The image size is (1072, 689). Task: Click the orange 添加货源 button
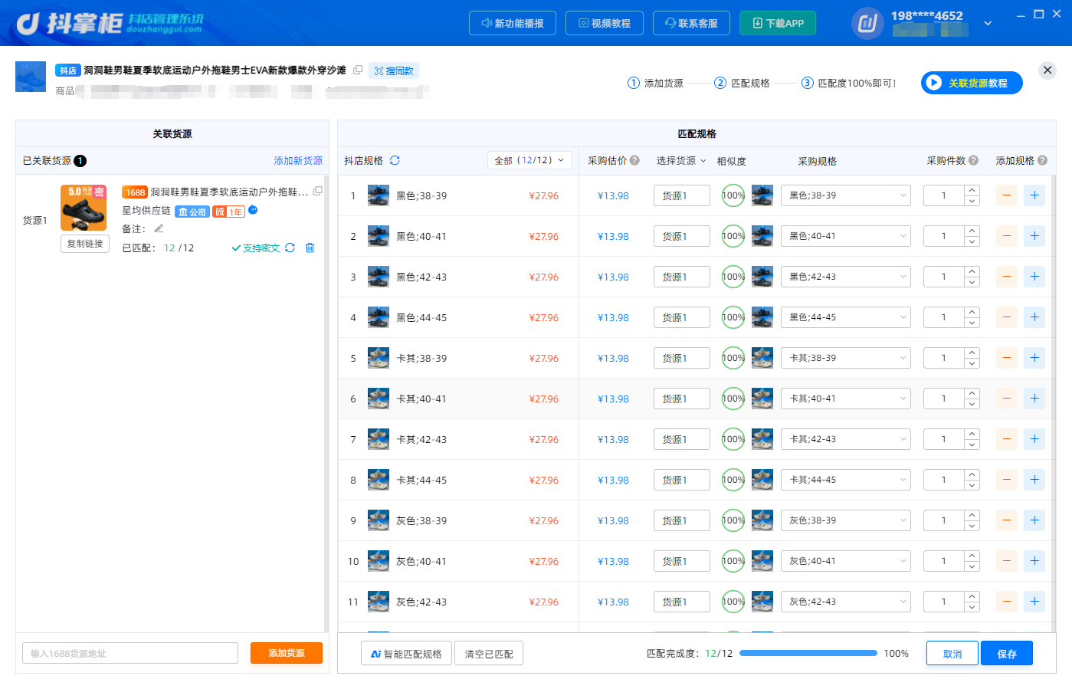[x=287, y=653]
